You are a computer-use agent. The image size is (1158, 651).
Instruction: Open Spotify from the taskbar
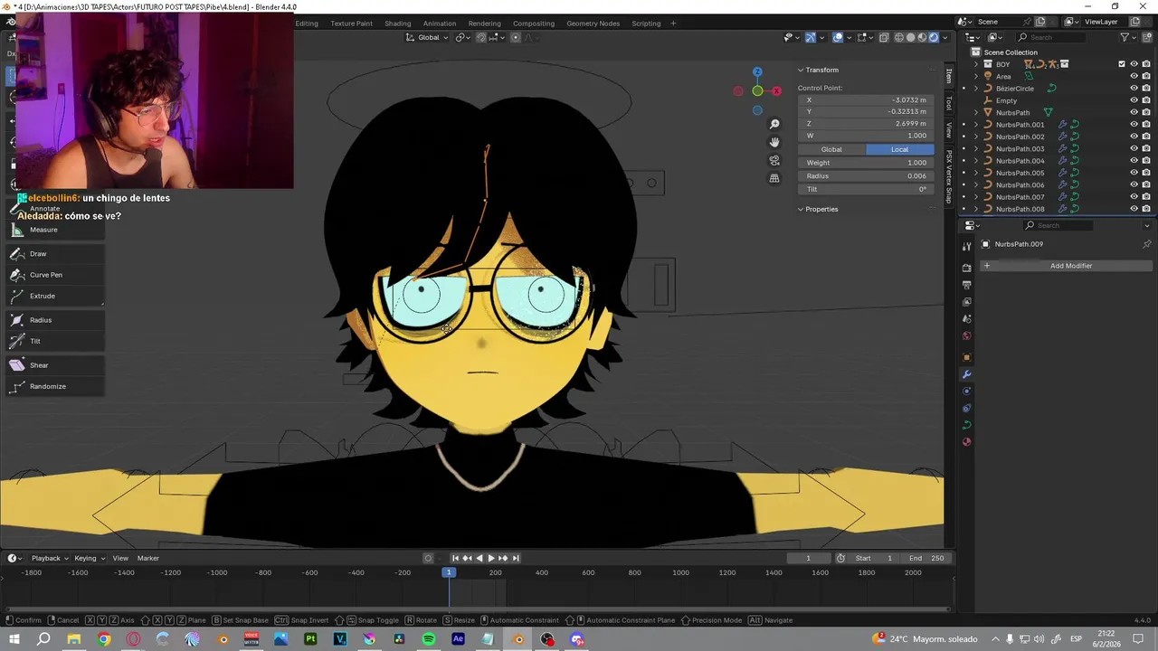(x=429, y=639)
